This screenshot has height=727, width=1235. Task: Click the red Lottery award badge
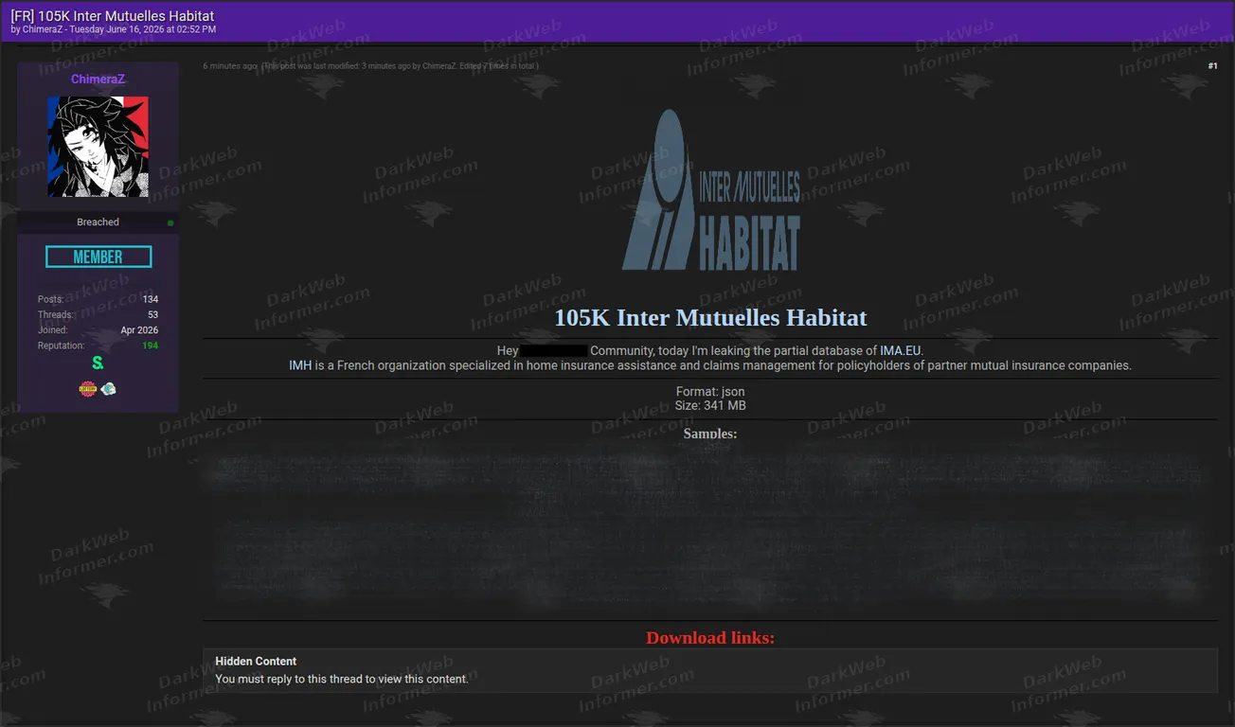pyautogui.click(x=88, y=388)
